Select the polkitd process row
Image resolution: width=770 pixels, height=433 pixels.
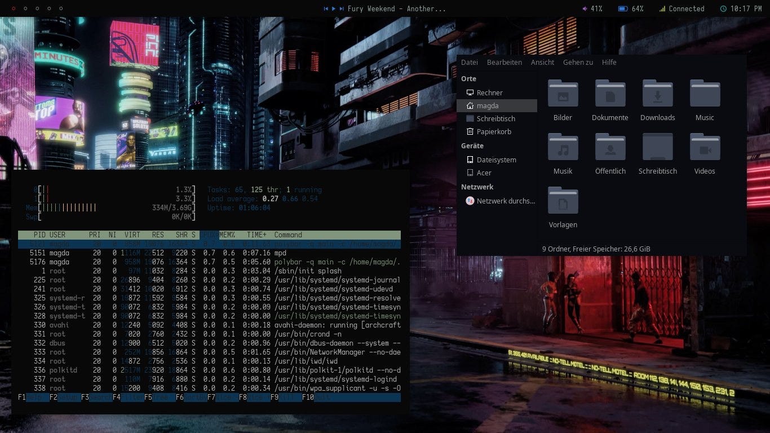(x=209, y=370)
